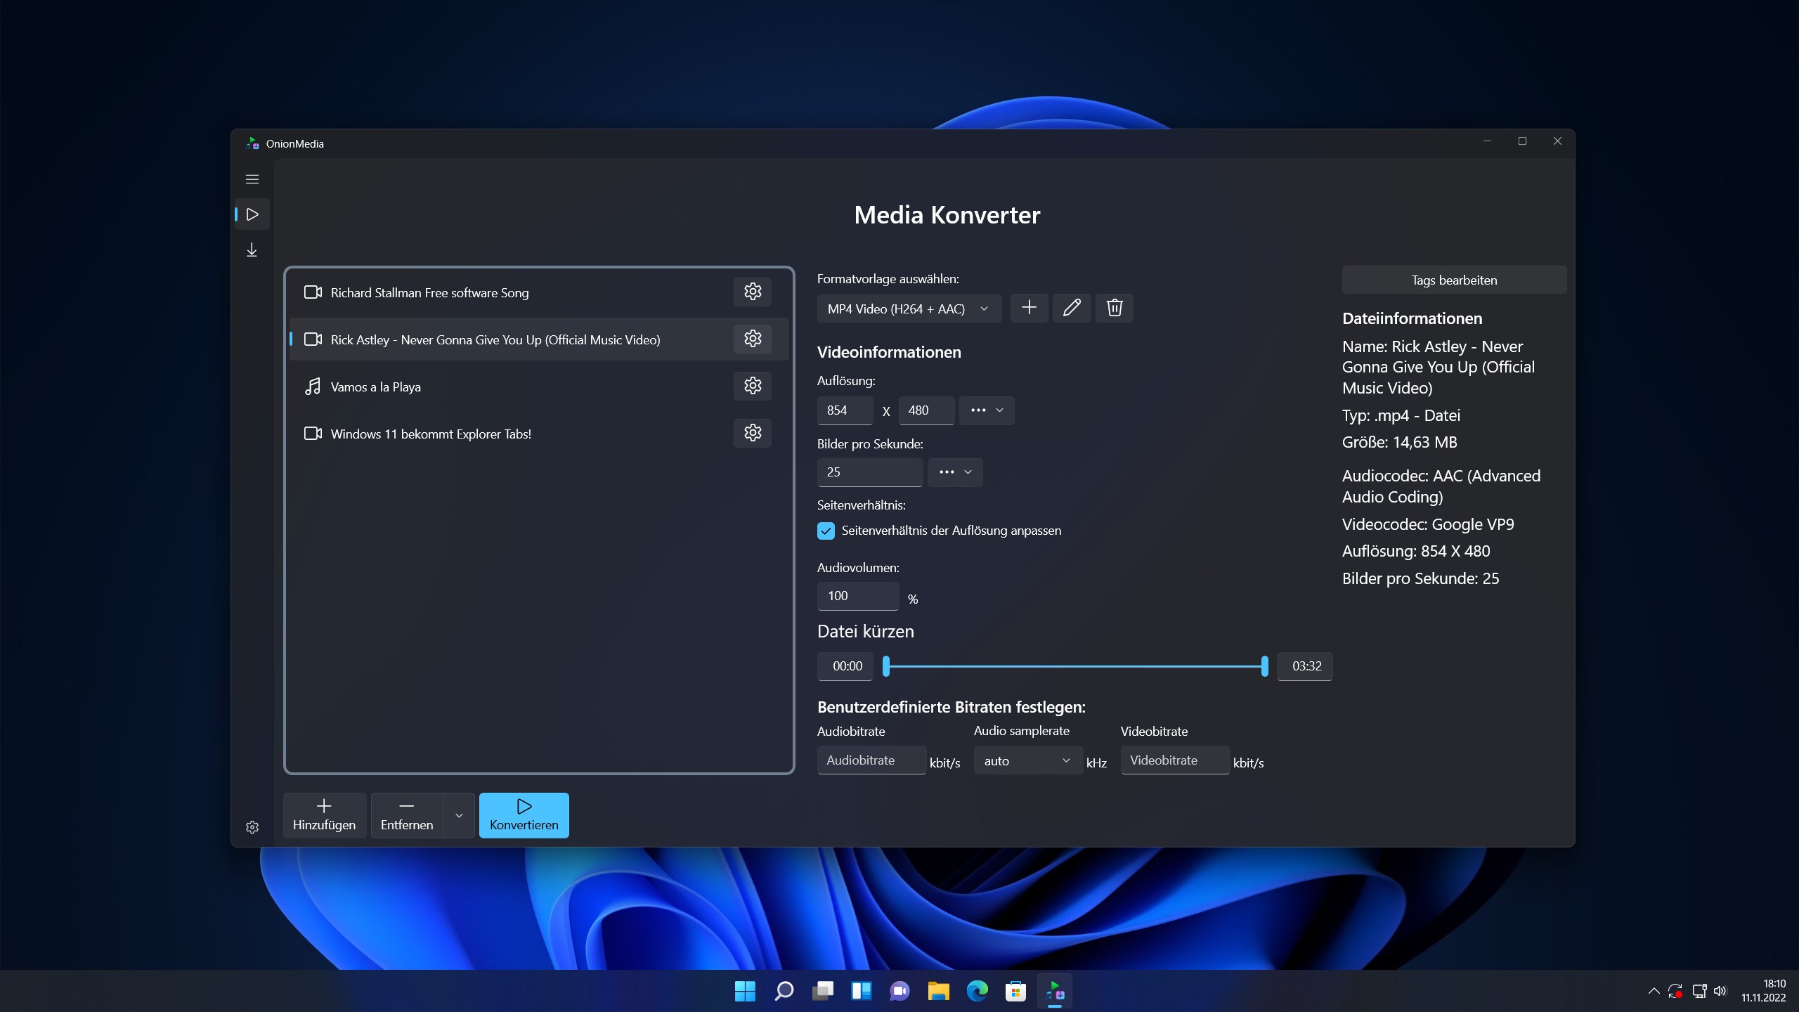Click the sync status tray icon
Viewport: 1799px width, 1012px height.
[1675, 991]
